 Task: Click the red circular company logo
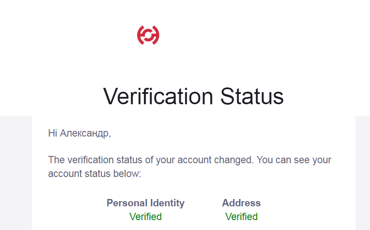click(148, 35)
